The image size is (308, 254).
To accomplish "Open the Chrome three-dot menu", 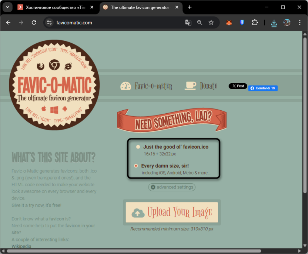I will point(300,23).
